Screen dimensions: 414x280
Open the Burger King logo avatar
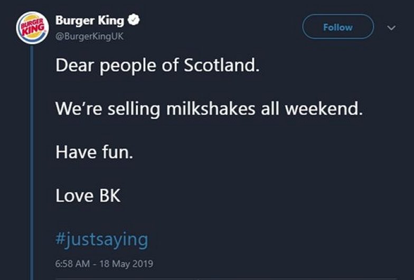pos(31,27)
